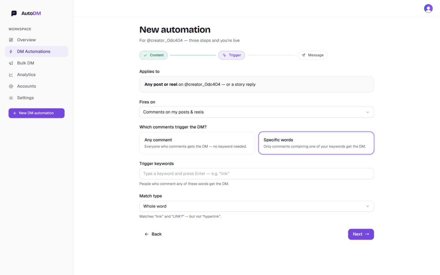Click the AutoDM brand name
This screenshot has height=275, width=440.
point(31,13)
